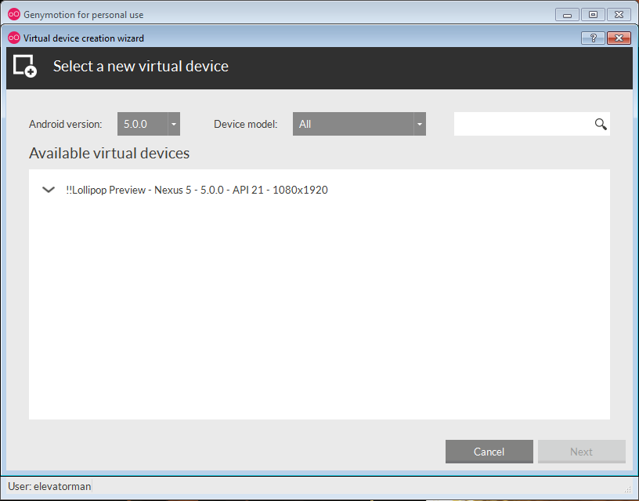Close the Virtual device creation wizard
Viewport: 639px width, 501px height.
pyautogui.click(x=619, y=38)
